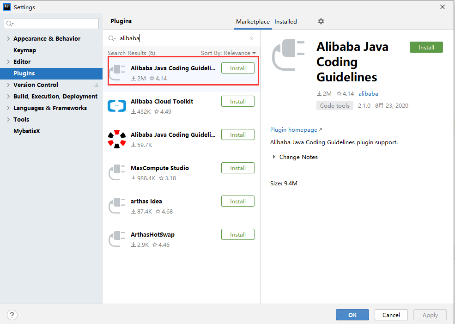Select the MaxCompute Studio result name
Screen dimensions: 455x324
click(160, 168)
